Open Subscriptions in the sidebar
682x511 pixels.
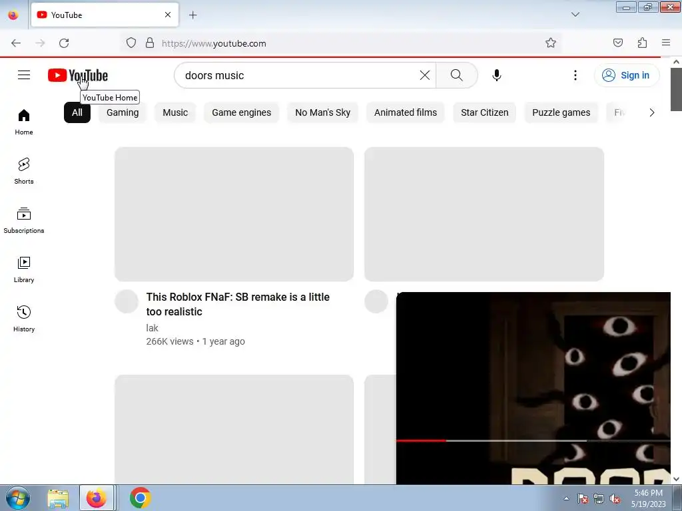(x=24, y=221)
